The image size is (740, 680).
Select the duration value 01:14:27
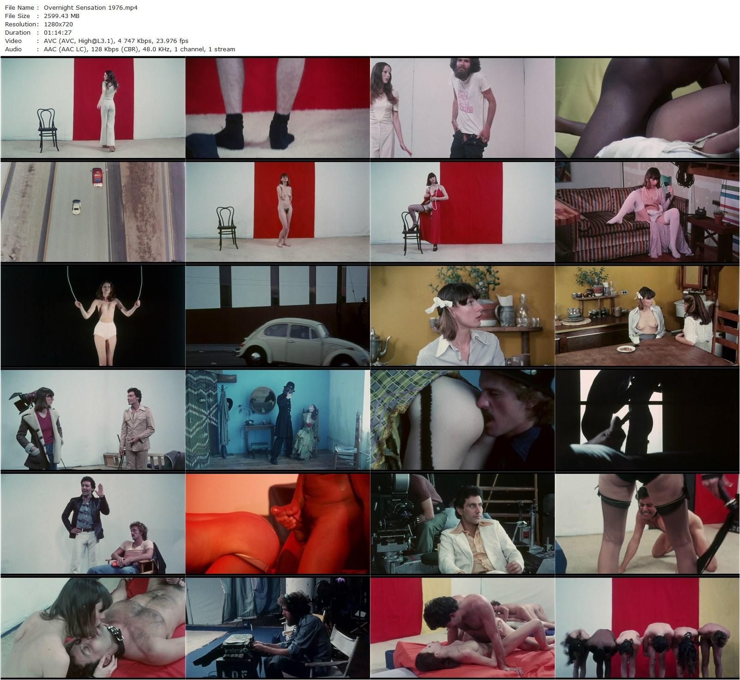(x=57, y=32)
